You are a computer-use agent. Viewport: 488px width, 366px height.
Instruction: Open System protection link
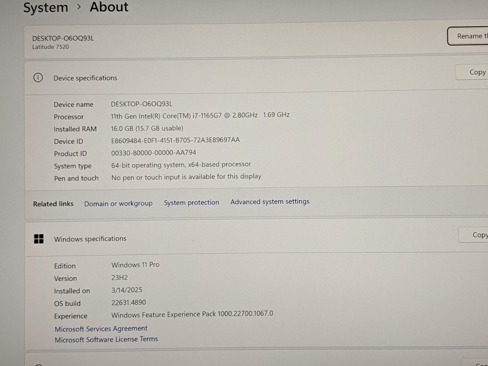pos(192,203)
